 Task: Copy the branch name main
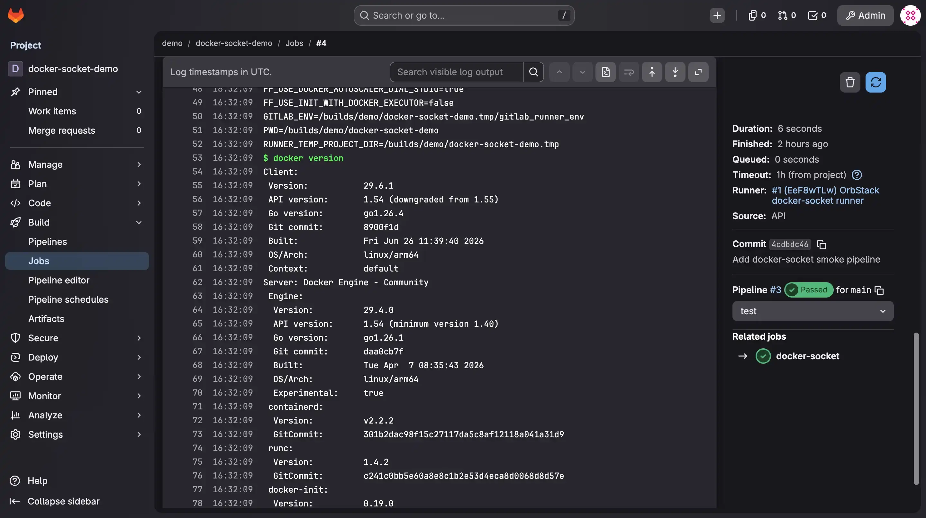coord(879,290)
